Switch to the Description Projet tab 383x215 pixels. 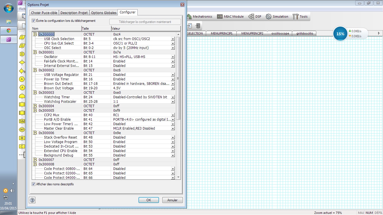74,13
